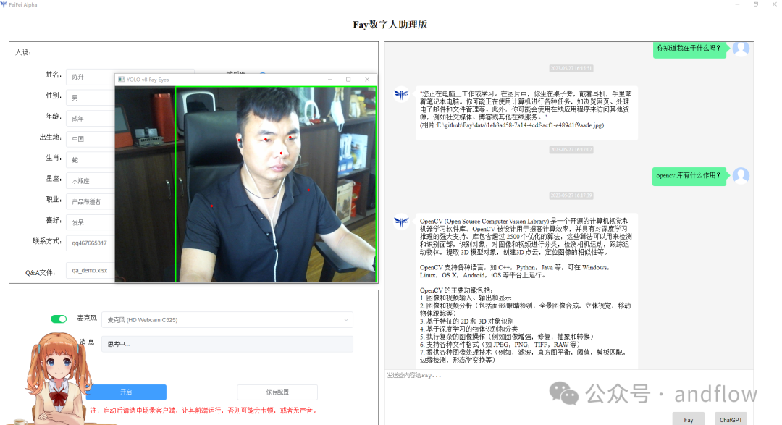This screenshot has height=425, width=782.
Task: Click the 保存配置 save config button
Action: coord(277,392)
